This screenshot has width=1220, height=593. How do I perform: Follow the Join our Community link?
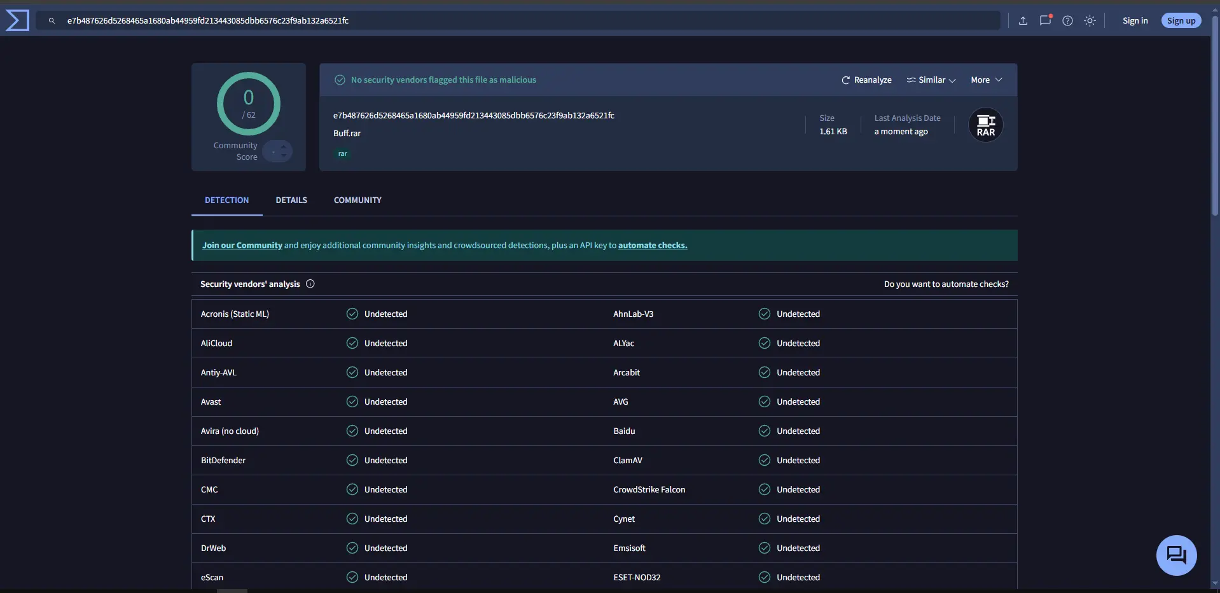(x=242, y=246)
